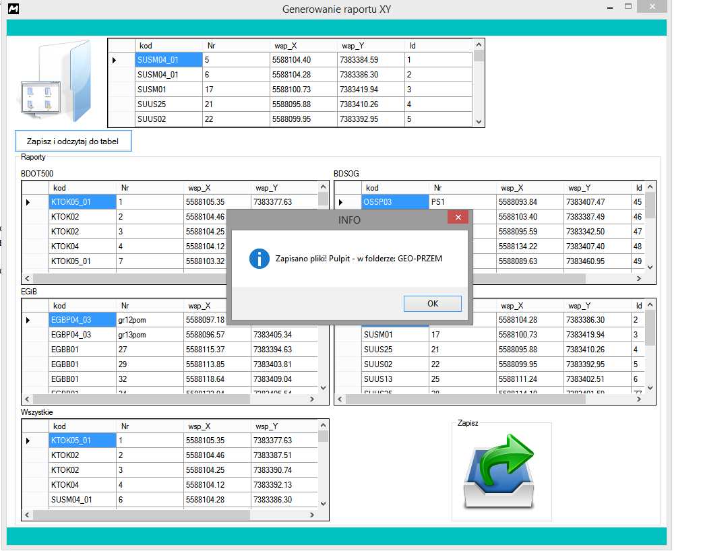The image size is (701, 551).
Task: Select the KTOK04 cell in the Wszystkie grid
Action: [x=82, y=485]
